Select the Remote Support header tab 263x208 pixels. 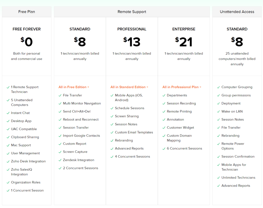click(132, 12)
